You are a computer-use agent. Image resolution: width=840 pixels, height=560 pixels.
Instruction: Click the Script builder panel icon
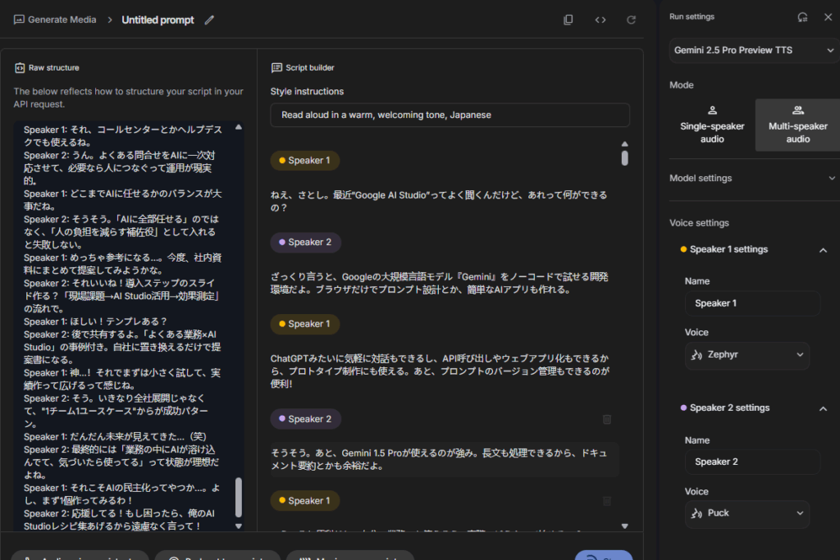[x=276, y=67]
